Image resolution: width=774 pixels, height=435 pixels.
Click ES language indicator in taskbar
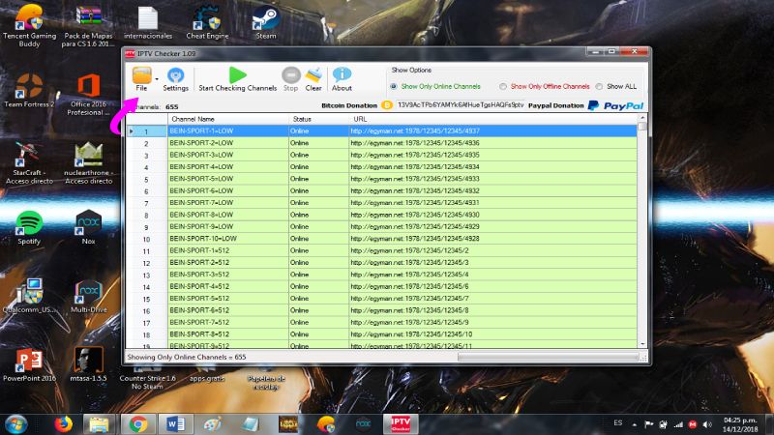click(x=618, y=423)
